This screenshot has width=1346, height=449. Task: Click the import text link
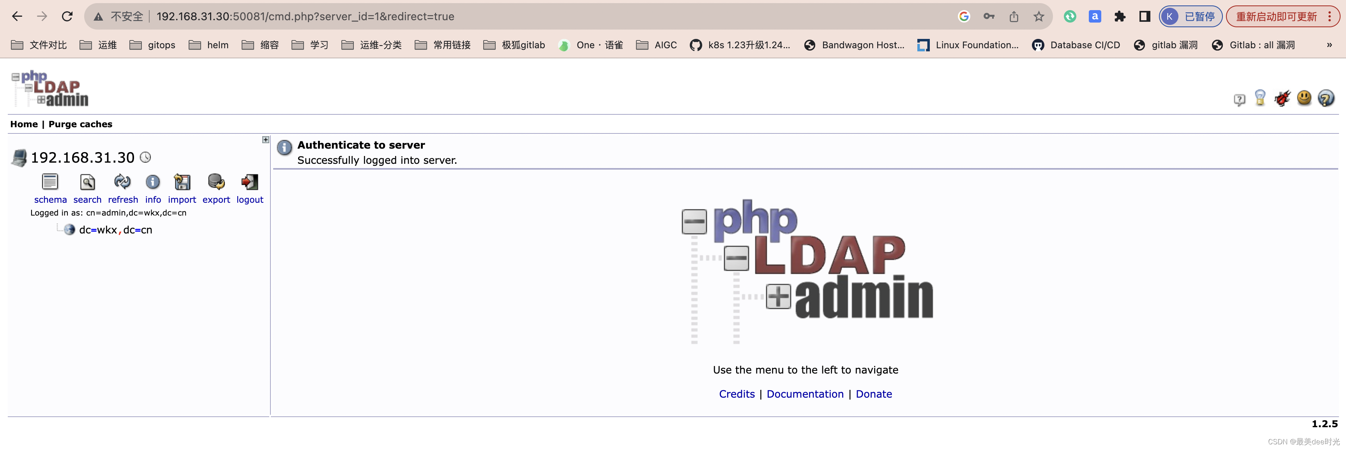point(182,200)
